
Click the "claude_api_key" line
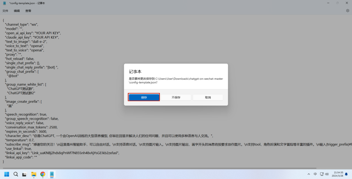[32, 37]
